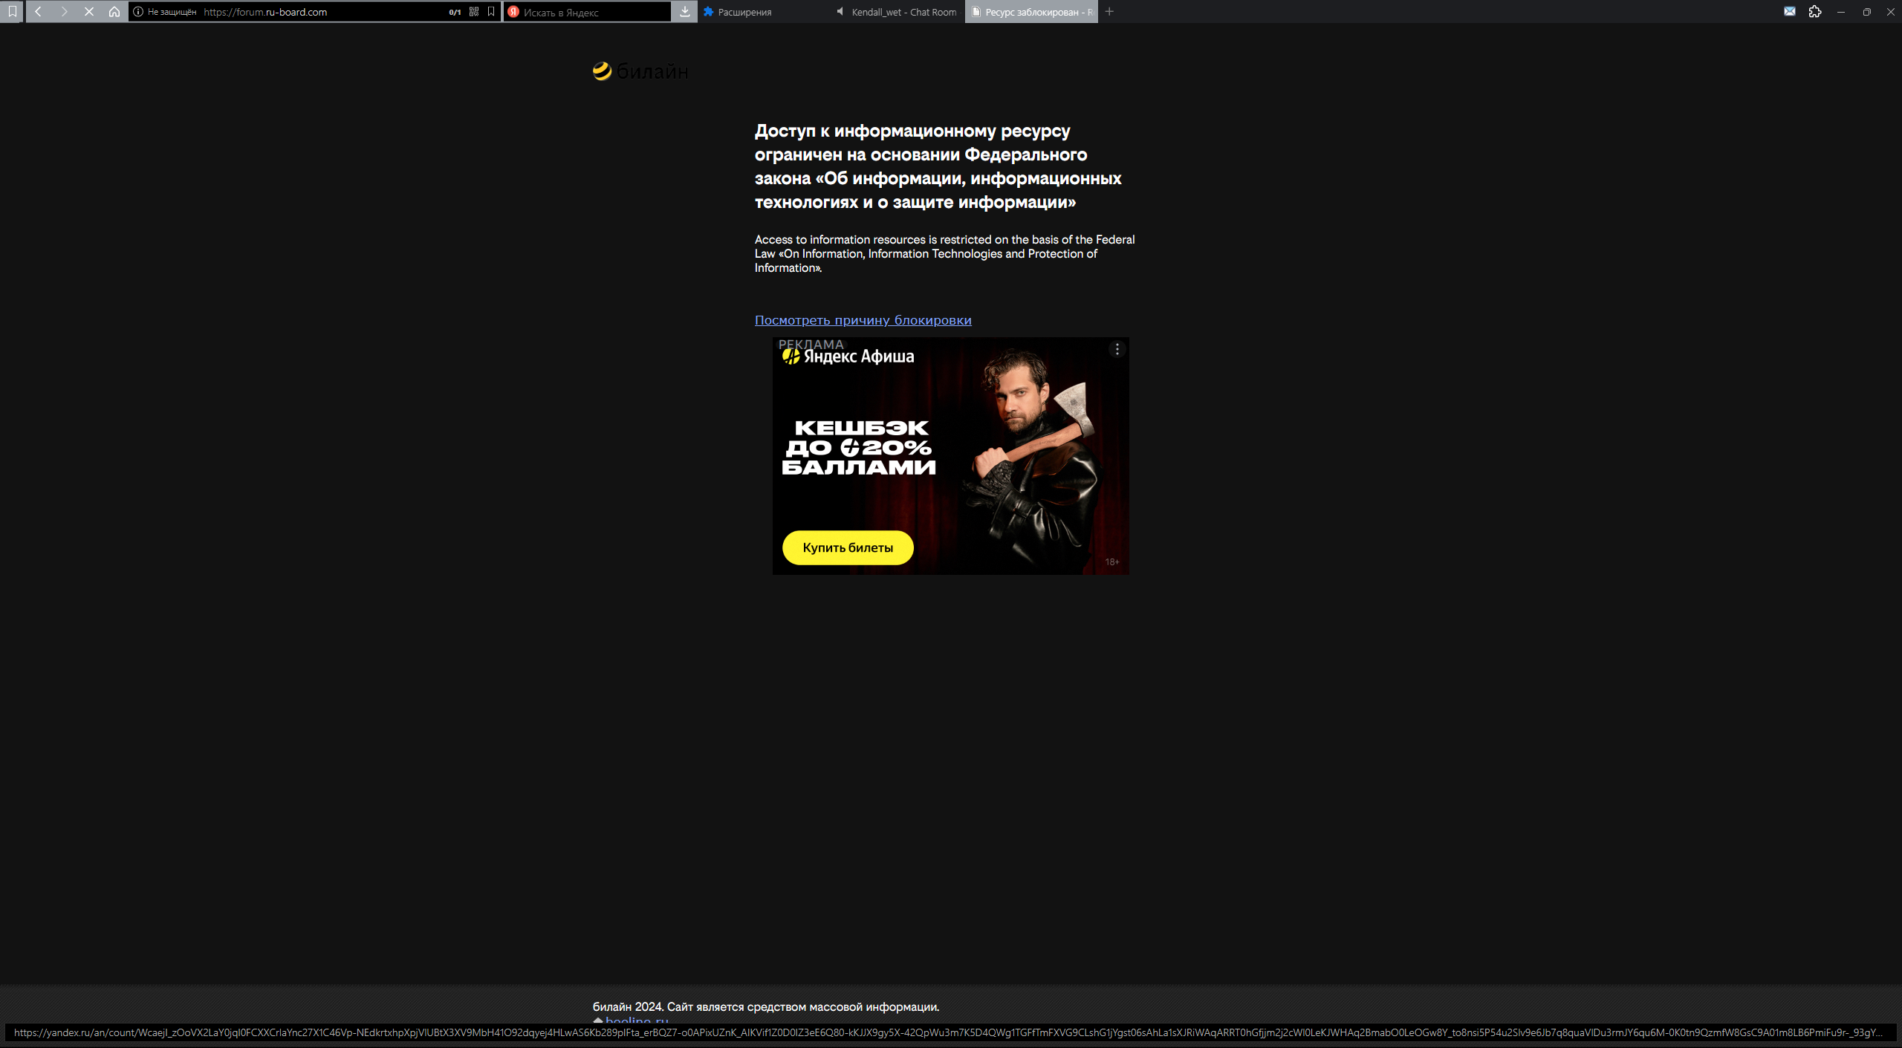Viewport: 1902px width, 1048px height.
Task: Stop loading the page
Action: [89, 11]
